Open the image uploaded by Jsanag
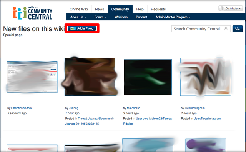Screen dimensions: 246x152 90,77
